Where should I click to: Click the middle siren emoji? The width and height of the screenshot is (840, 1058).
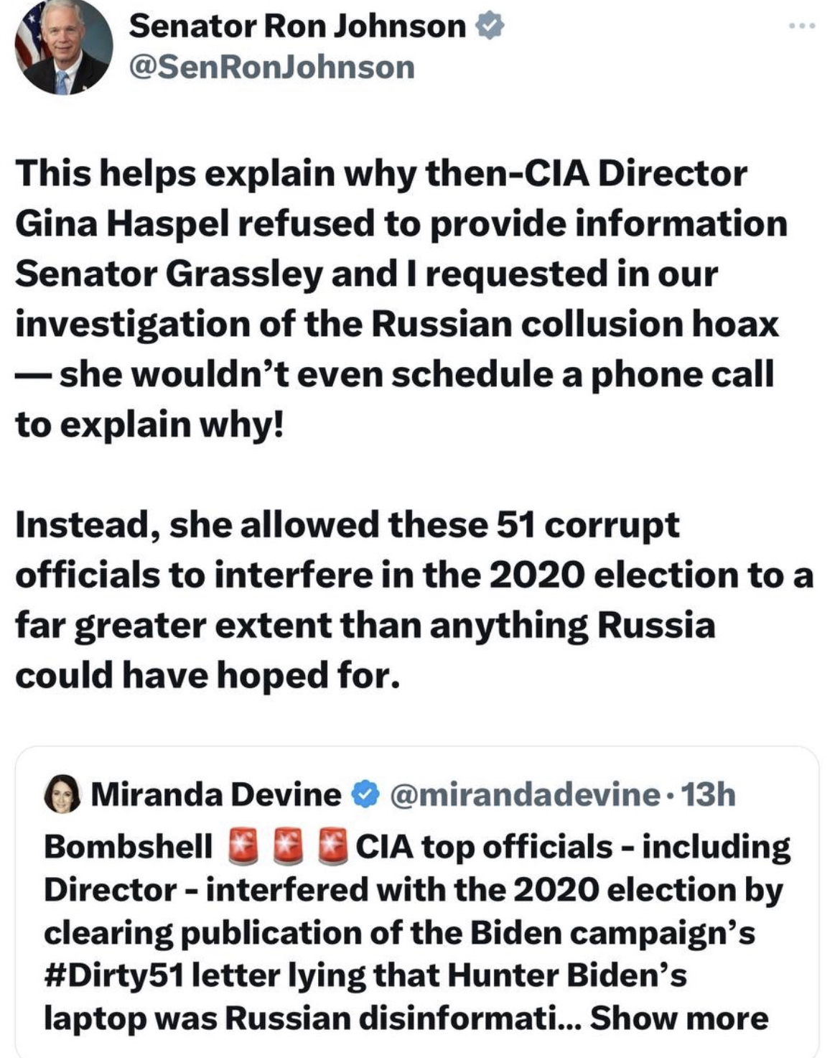(289, 845)
